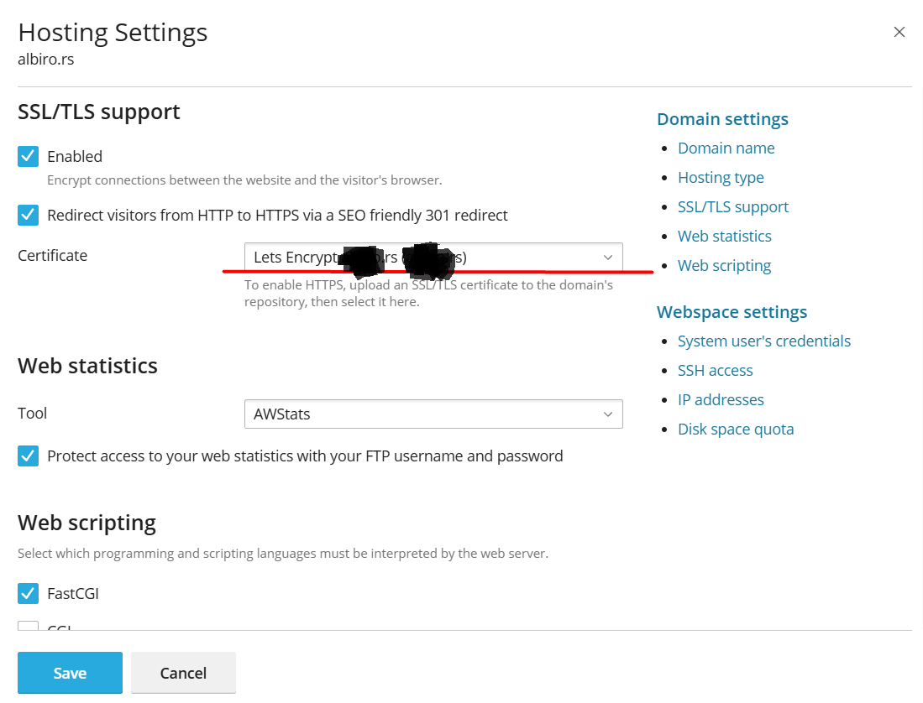
Task: Open System user's credentials link
Action: tap(764, 341)
